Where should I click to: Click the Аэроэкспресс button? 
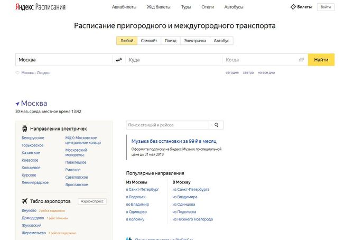point(92,201)
